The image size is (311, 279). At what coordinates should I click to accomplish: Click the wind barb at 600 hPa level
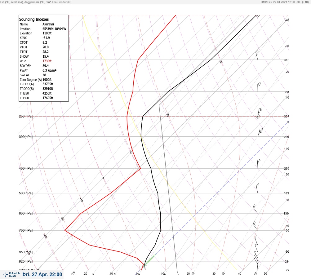tap(255, 209)
